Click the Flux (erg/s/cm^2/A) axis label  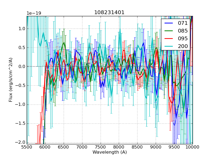11,80
